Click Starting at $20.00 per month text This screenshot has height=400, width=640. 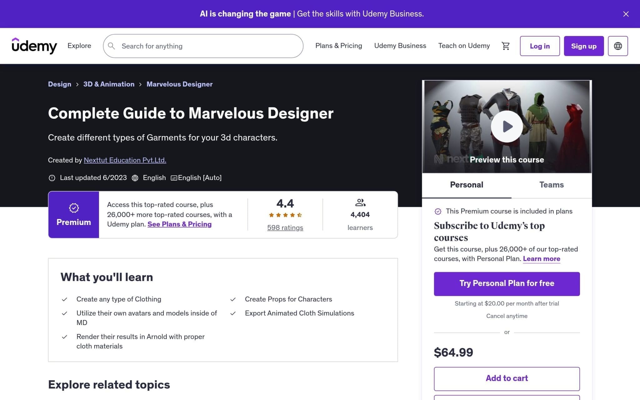click(x=507, y=303)
